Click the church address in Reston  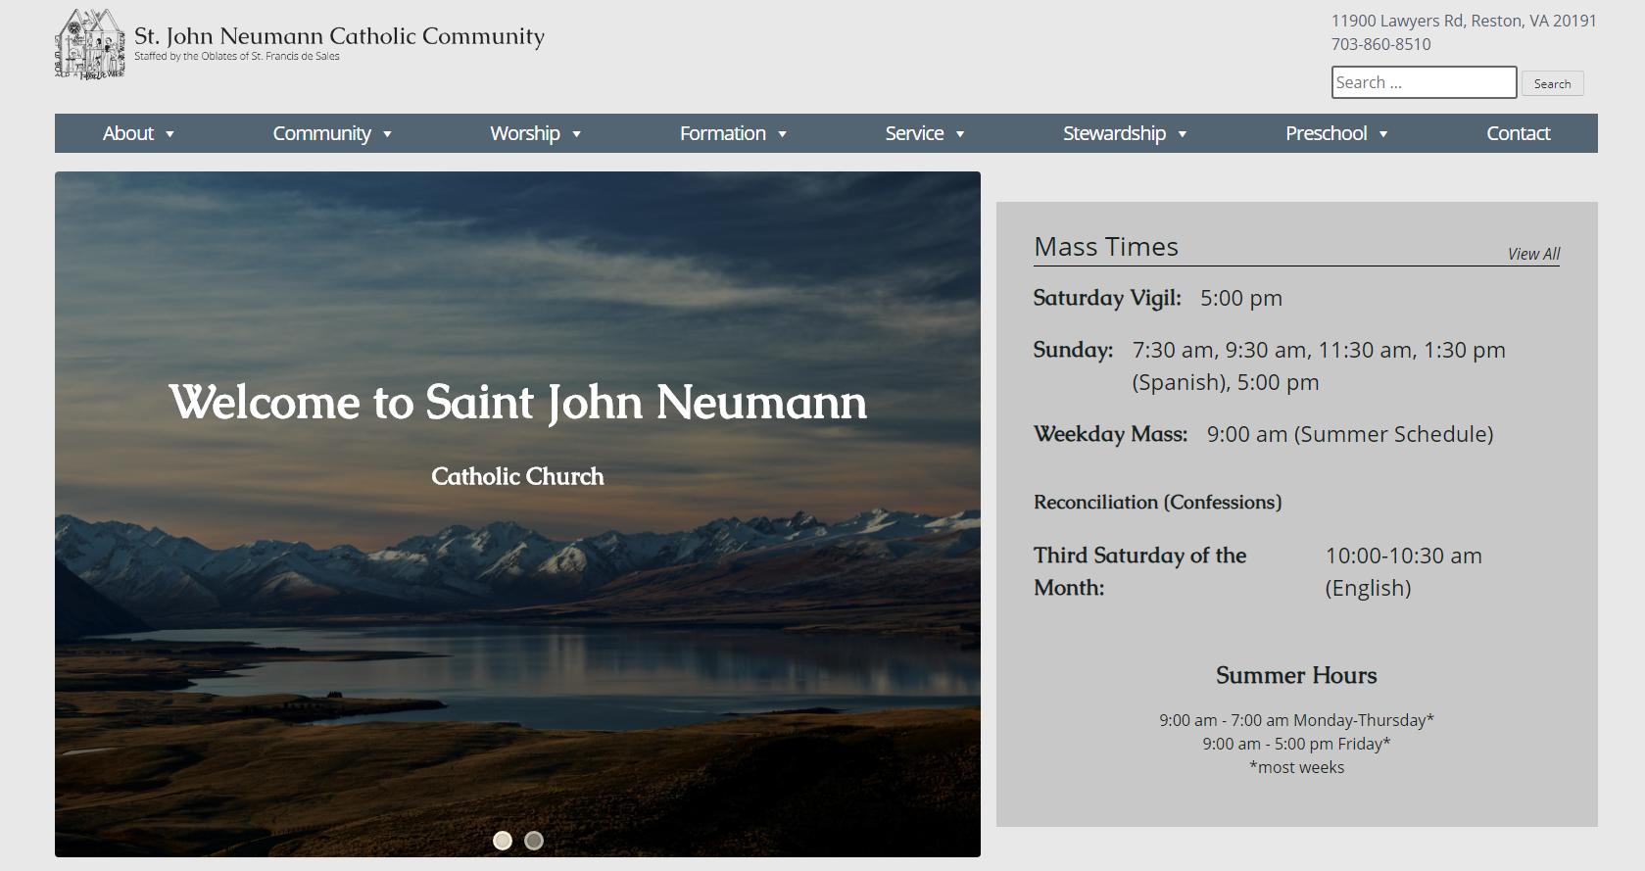(x=1463, y=21)
